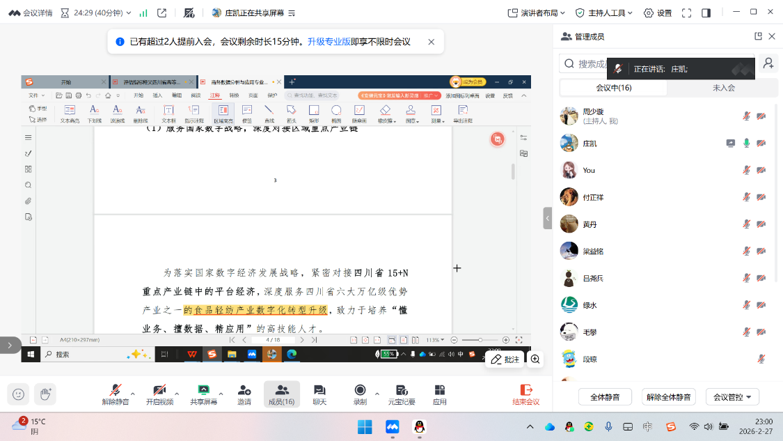Click the raise hand icon
The height and width of the screenshot is (441, 783).
click(46, 394)
